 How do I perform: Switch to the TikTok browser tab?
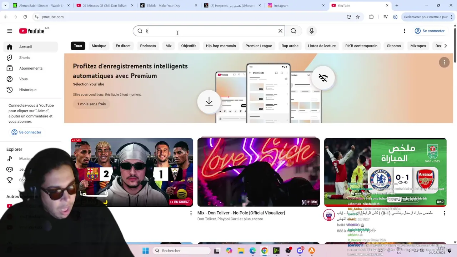168,5
